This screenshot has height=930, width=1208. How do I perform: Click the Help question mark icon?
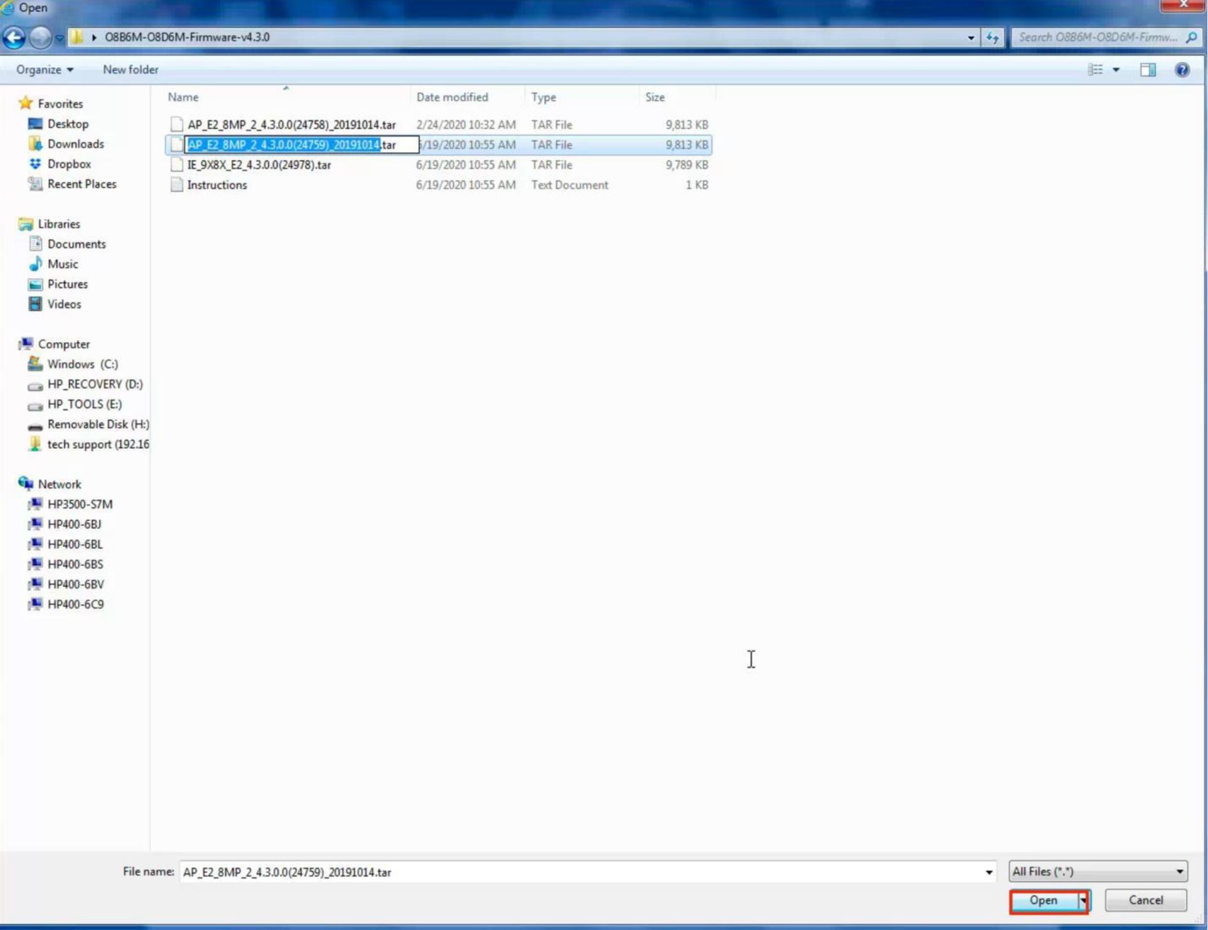tap(1182, 70)
